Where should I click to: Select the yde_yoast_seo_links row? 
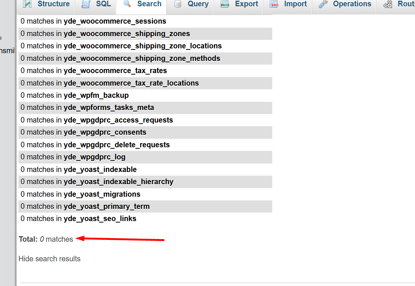145,218
